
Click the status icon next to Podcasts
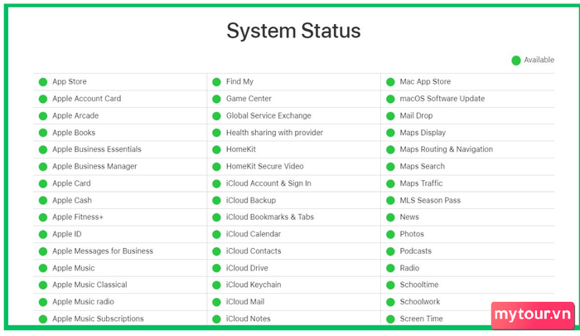pos(390,251)
